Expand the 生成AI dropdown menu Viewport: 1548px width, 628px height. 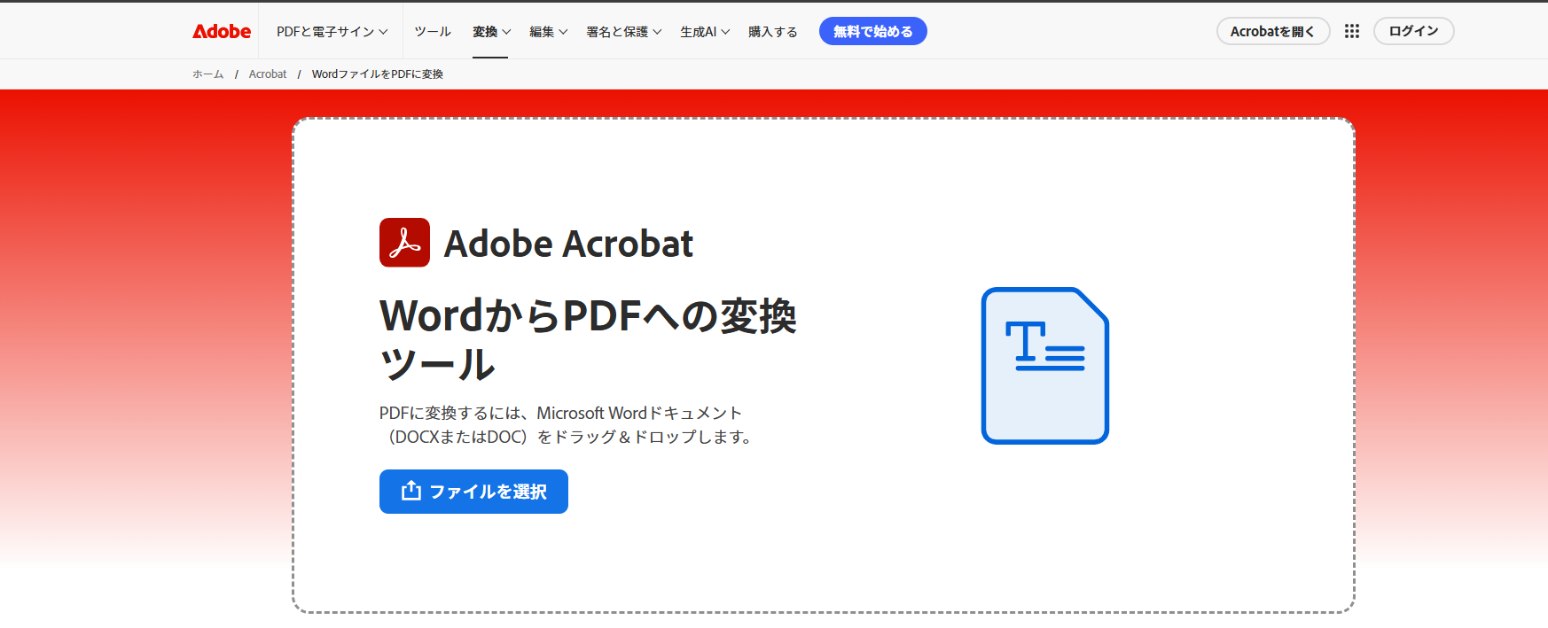tap(705, 32)
